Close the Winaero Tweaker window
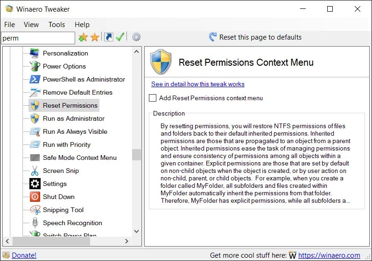The image size is (372, 261). tap(357, 9)
